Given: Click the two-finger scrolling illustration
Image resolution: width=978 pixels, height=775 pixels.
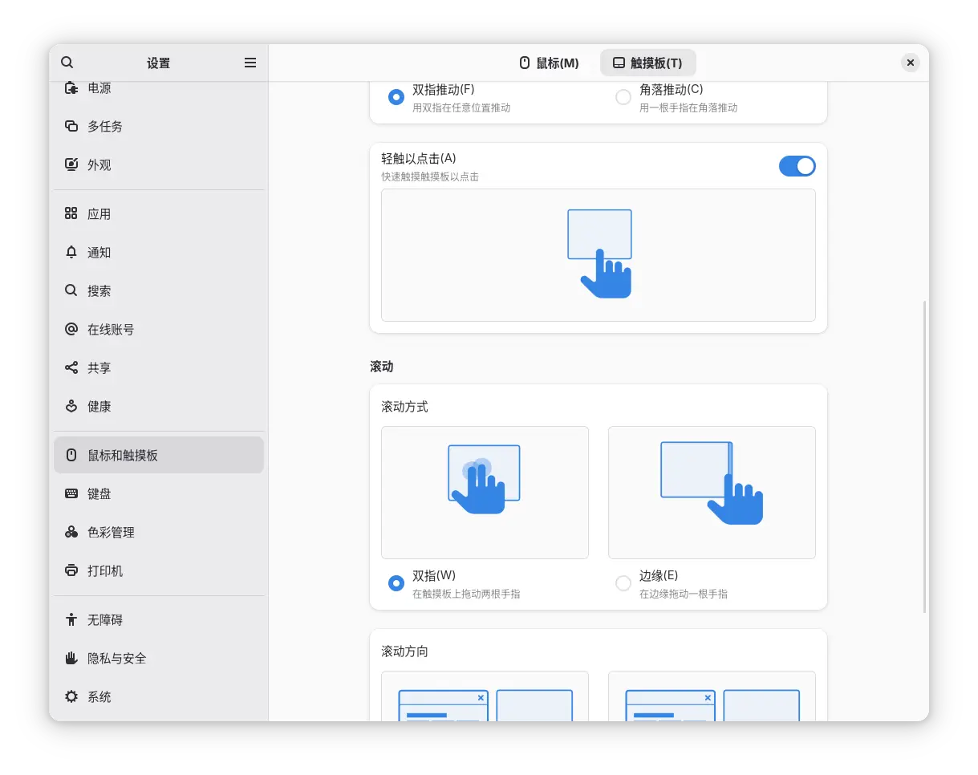Looking at the screenshot, I should 485,492.
